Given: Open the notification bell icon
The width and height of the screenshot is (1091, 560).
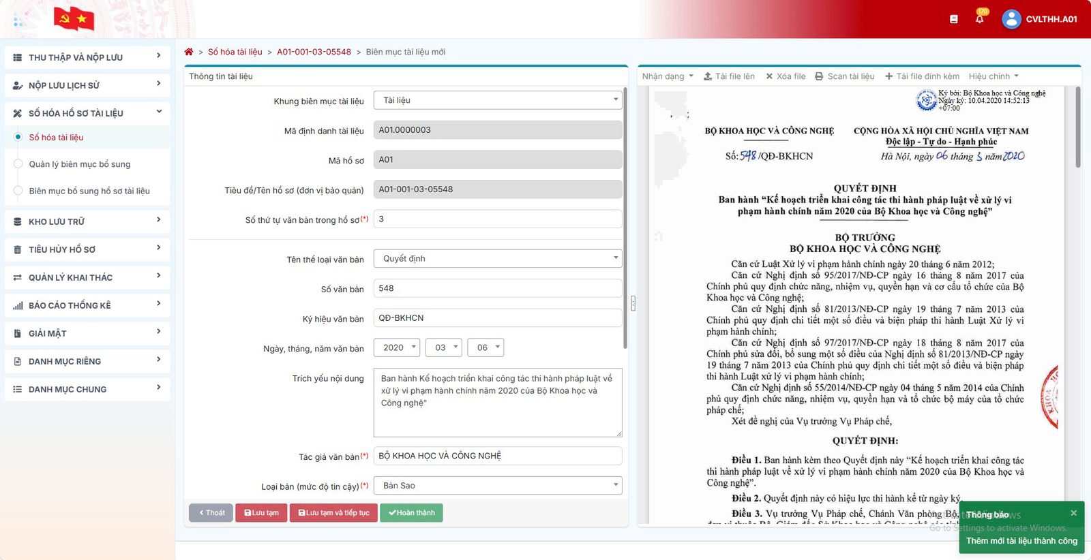Looking at the screenshot, I should (x=980, y=19).
